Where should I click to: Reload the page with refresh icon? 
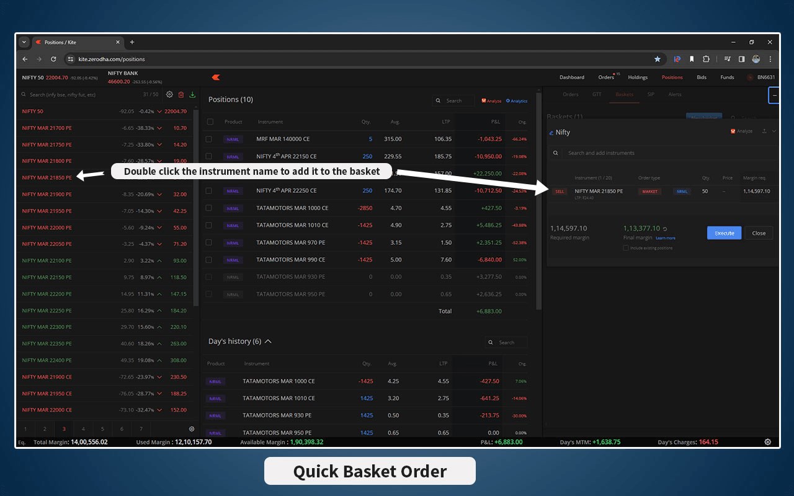point(53,59)
